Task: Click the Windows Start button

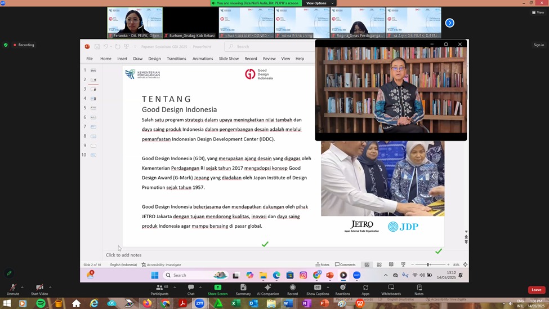Action: coord(6,303)
